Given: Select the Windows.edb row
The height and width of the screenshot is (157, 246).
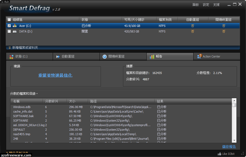Looking at the screenshot, I should point(121,107).
